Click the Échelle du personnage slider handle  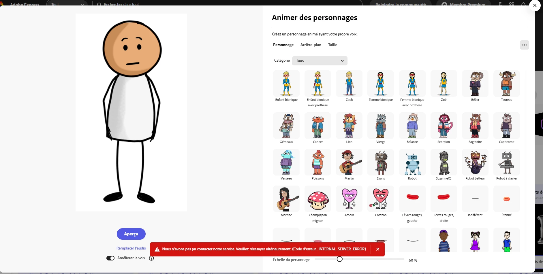[x=340, y=259]
